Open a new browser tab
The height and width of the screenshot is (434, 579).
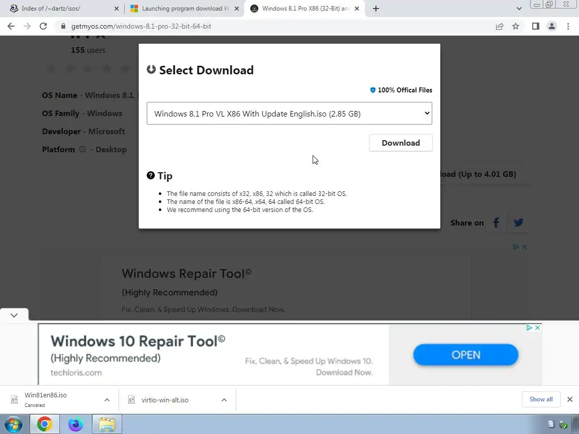coord(376,9)
